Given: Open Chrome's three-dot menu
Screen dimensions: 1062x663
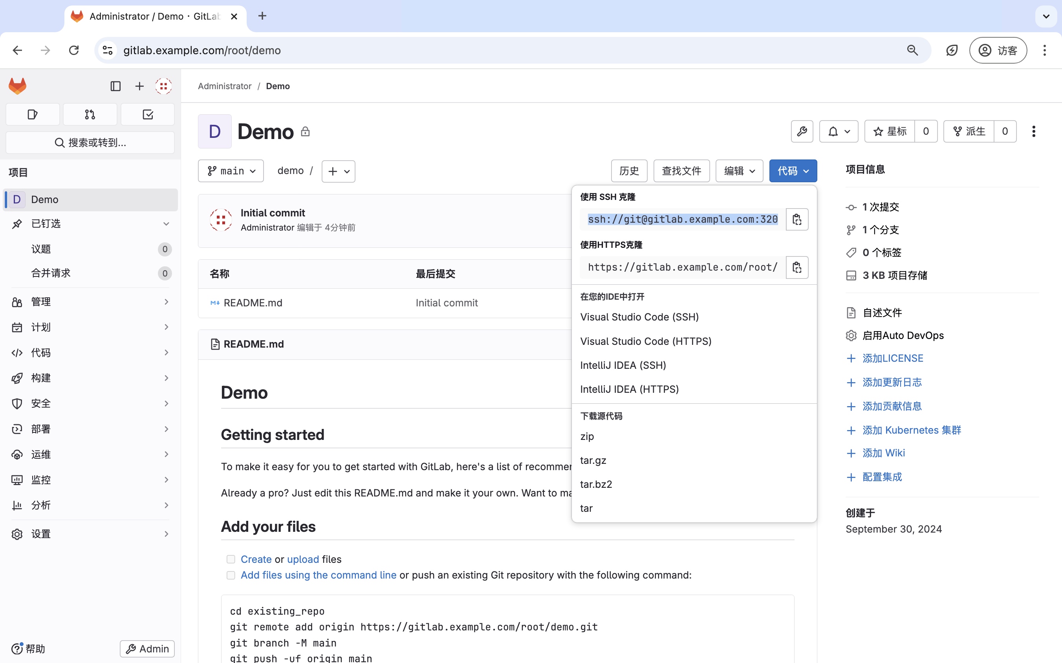Looking at the screenshot, I should click(x=1044, y=50).
